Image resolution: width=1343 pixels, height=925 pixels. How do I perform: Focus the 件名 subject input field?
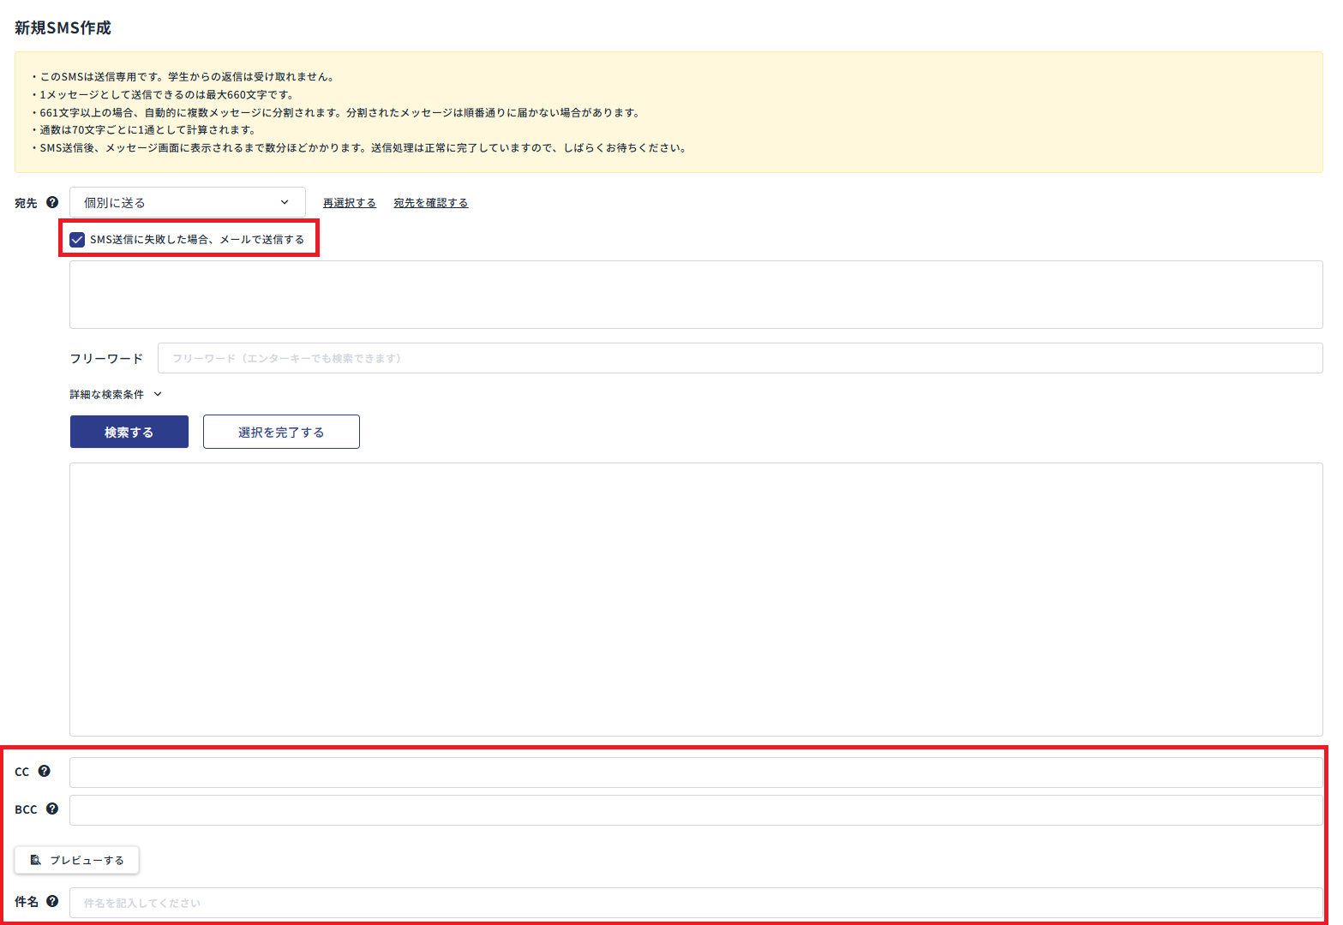[x=695, y=903]
